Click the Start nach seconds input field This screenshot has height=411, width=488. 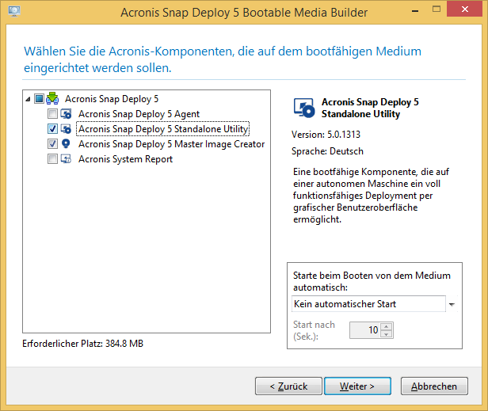pyautogui.click(x=365, y=330)
